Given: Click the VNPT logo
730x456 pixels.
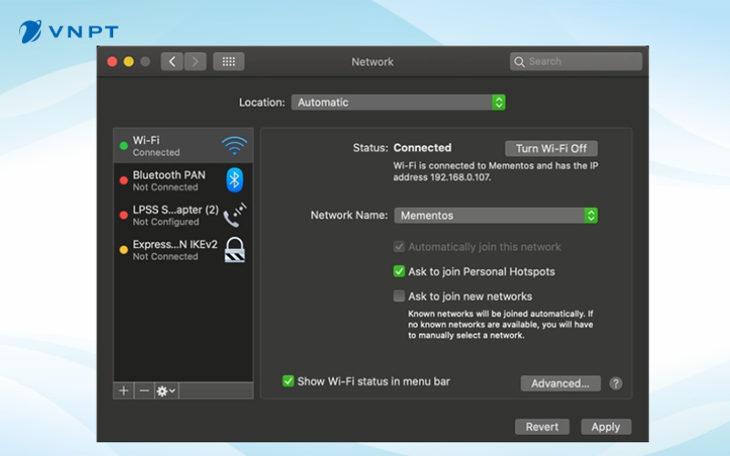Looking at the screenshot, I should pyautogui.click(x=69, y=32).
